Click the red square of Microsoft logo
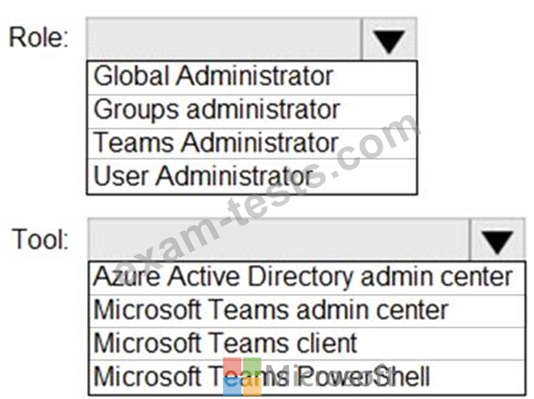 click(232, 366)
